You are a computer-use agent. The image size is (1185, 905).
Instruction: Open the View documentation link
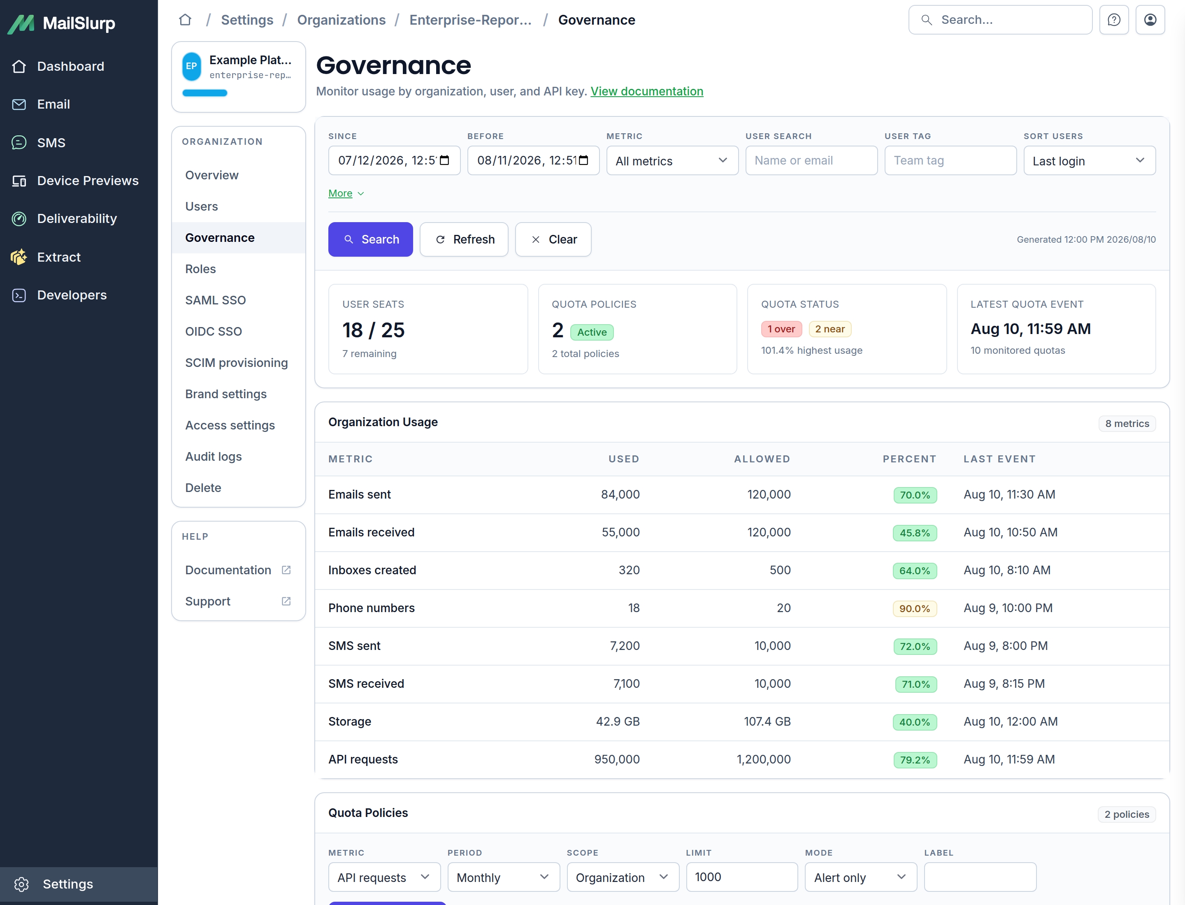pyautogui.click(x=647, y=91)
